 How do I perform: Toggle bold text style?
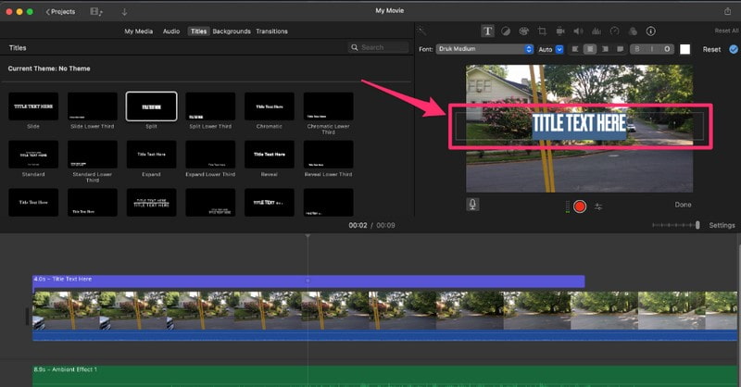[x=638, y=49]
